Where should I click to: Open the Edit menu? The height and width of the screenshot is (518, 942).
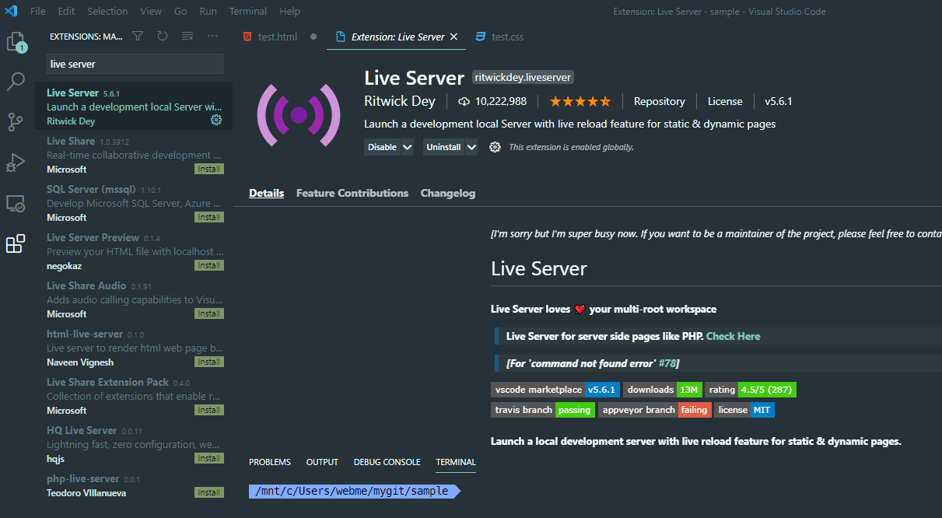coord(66,11)
